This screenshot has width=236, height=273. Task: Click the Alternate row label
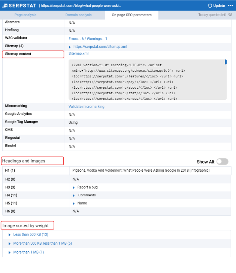12,22
